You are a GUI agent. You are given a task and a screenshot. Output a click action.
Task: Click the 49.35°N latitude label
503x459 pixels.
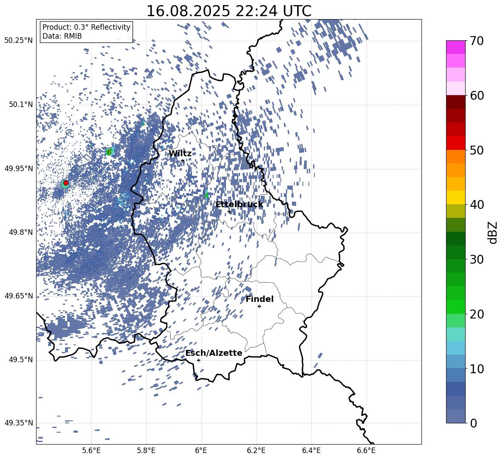[x=19, y=423]
